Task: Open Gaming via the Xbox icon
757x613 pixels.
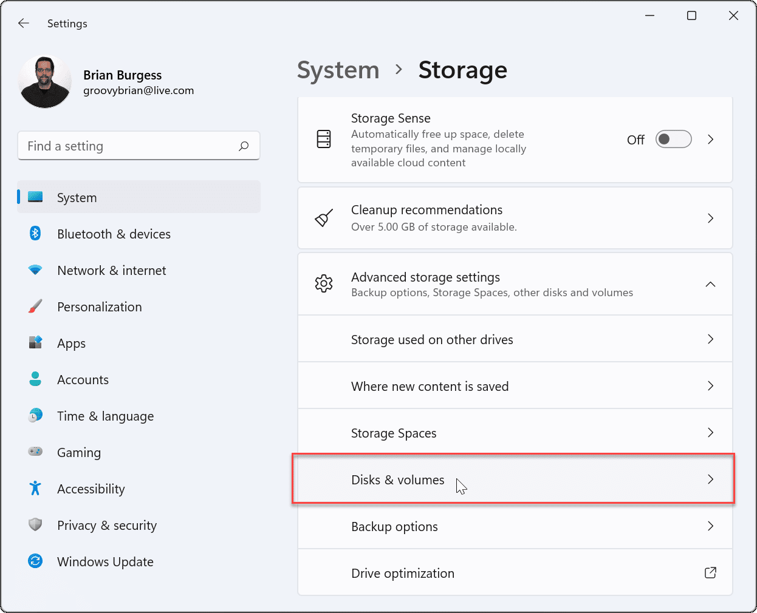Action: pos(35,452)
